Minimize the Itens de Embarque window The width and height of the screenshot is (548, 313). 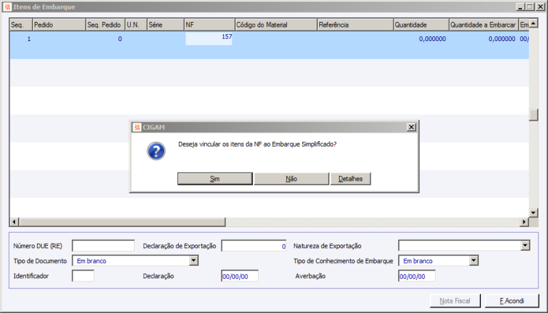[x=521, y=7]
